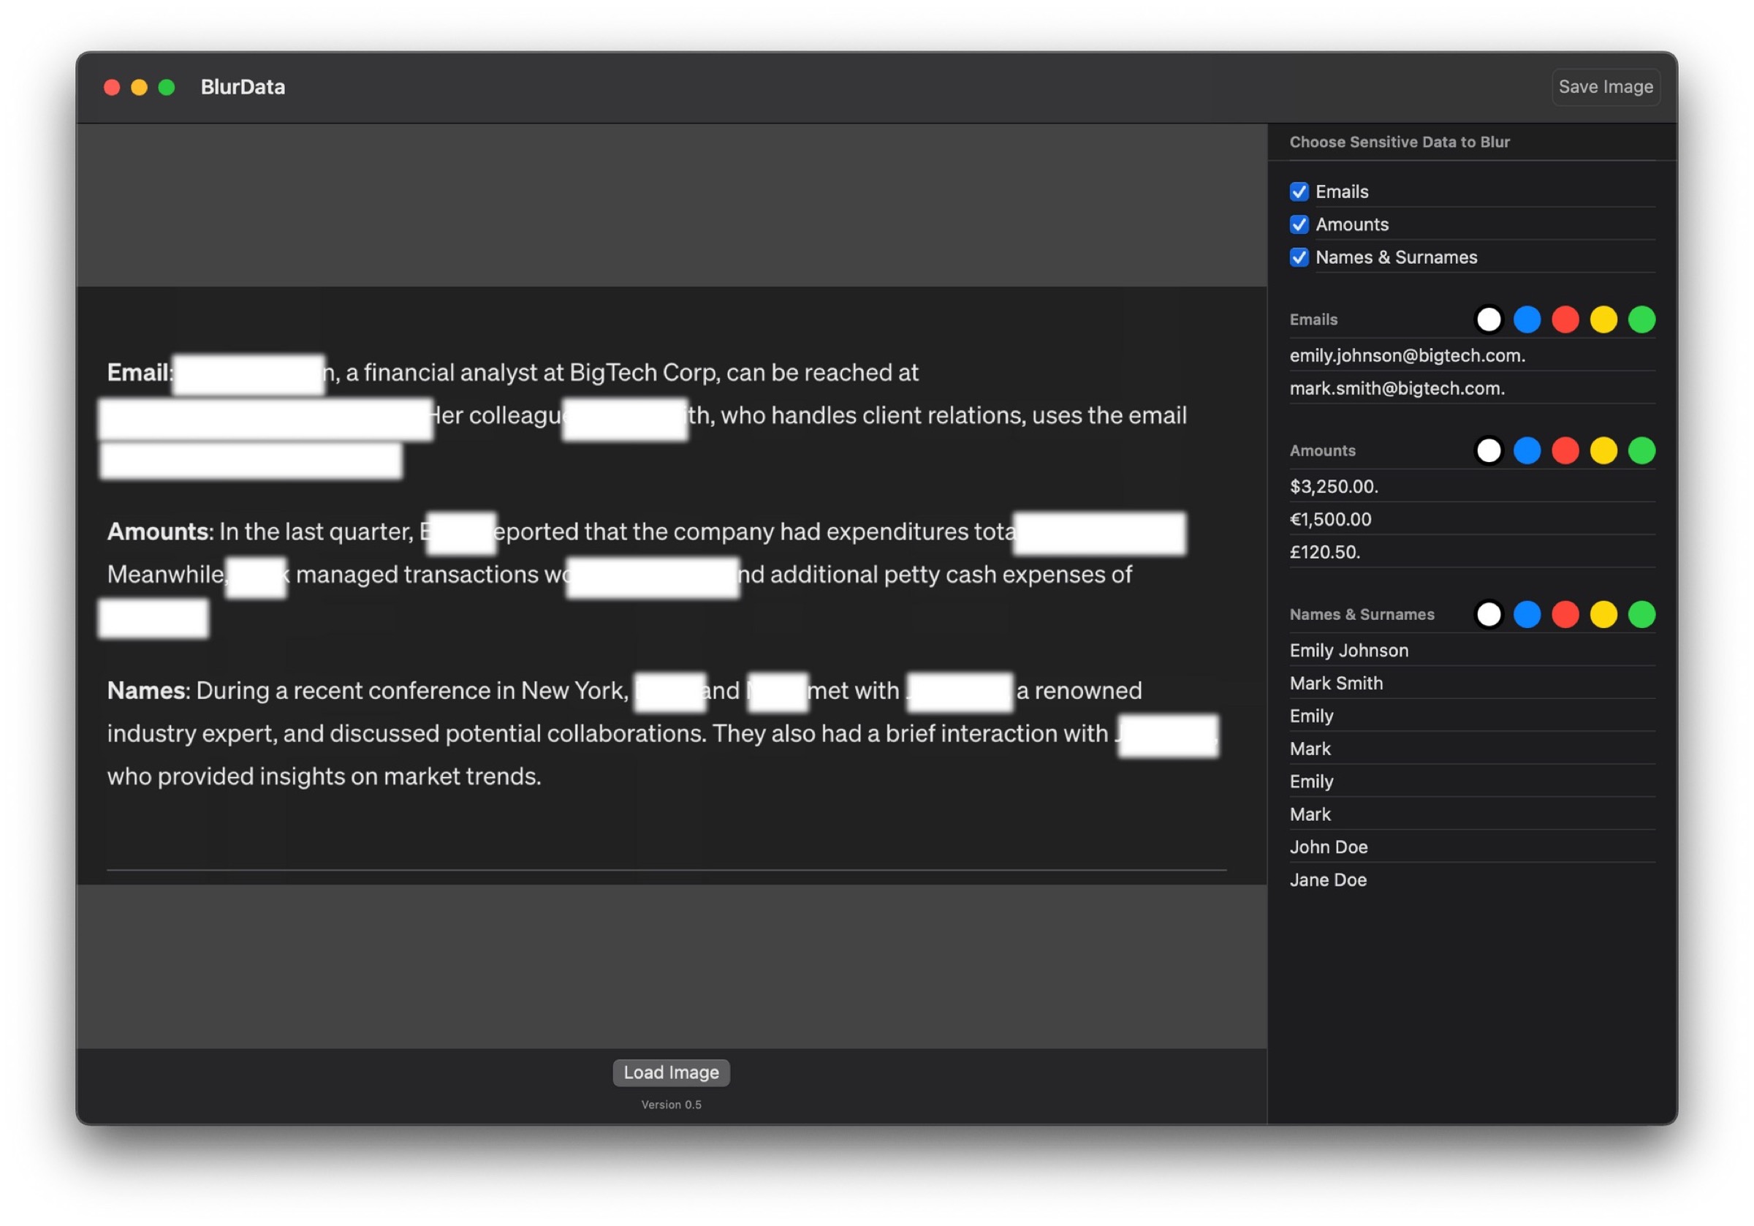Set Names & Surnames color to green
The height and width of the screenshot is (1226, 1754).
(1641, 615)
